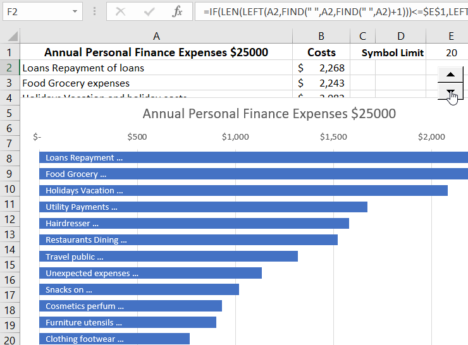
Task: Open the Name Box dropdown arrow
Action: 75,11
